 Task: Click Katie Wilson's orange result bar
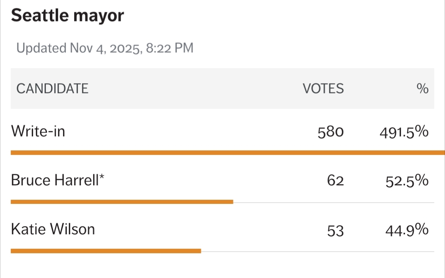106,251
